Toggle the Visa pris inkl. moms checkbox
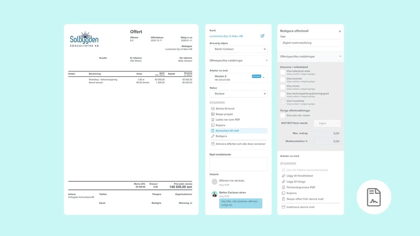This screenshot has height=236, width=420. coord(283,115)
